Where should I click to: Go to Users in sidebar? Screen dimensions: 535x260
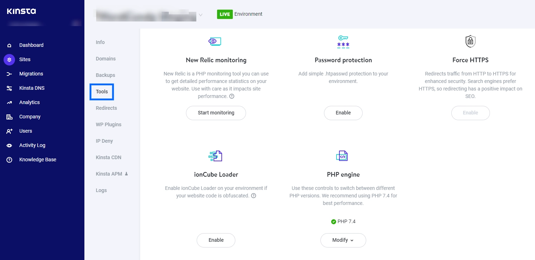pyautogui.click(x=26, y=131)
